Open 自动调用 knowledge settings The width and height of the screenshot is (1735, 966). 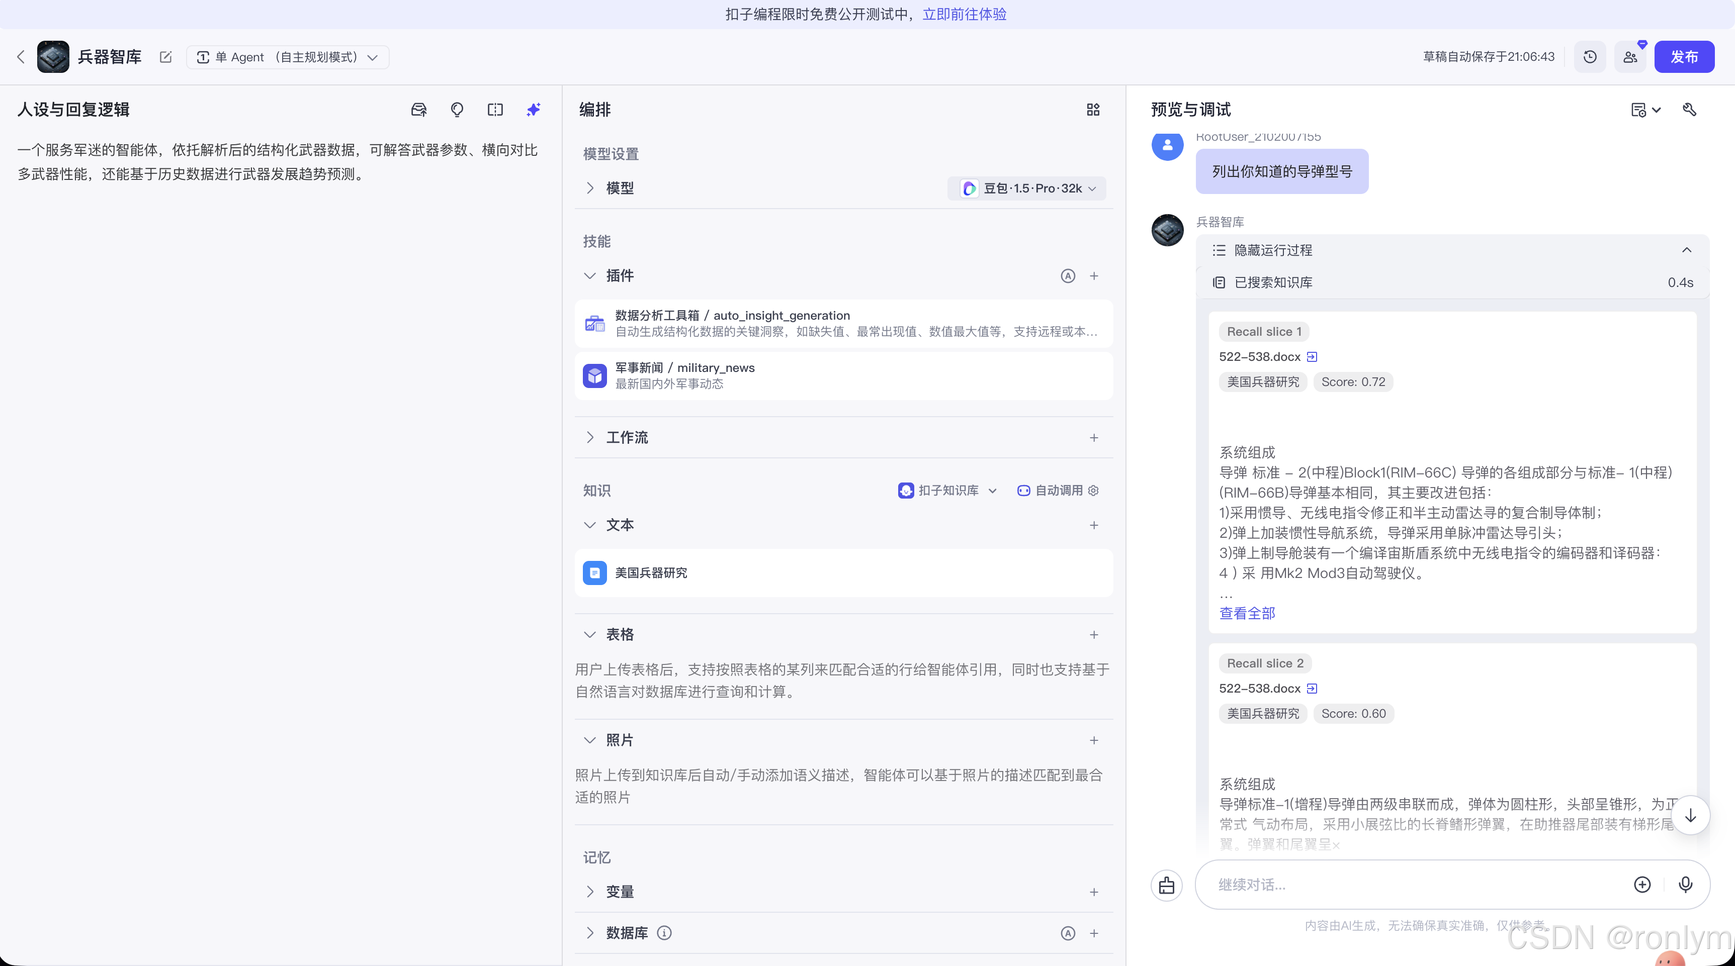1058,491
